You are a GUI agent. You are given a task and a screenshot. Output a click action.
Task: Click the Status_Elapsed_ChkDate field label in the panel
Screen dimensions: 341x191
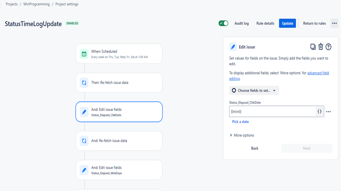[245, 103]
